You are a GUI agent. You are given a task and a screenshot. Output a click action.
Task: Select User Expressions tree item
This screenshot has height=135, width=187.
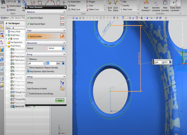tap(15, 42)
